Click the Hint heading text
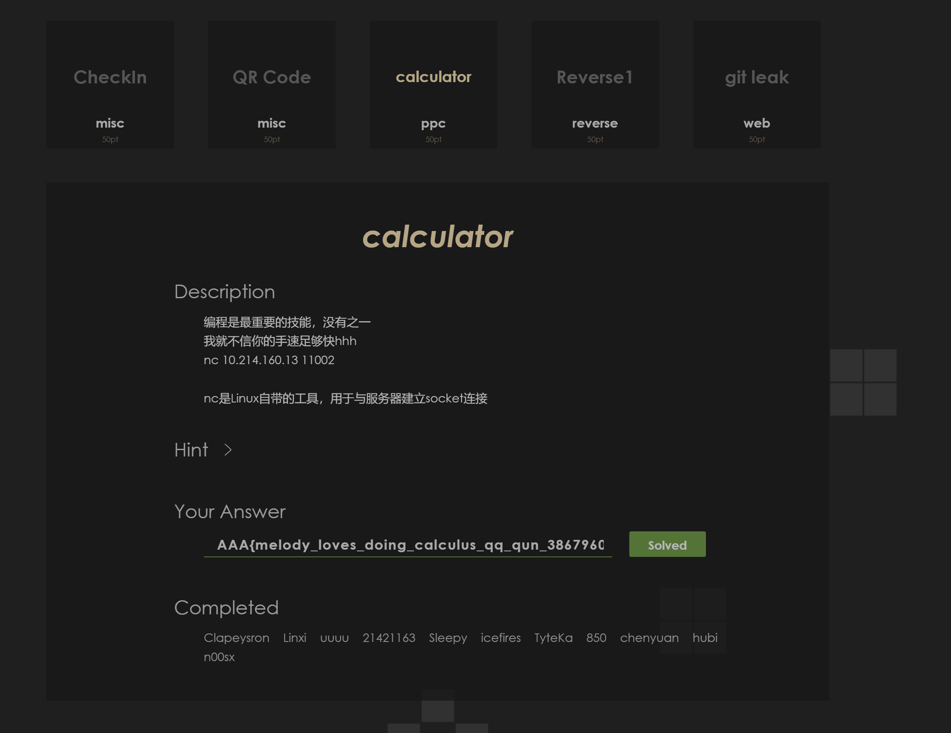This screenshot has width=951, height=733. (x=191, y=450)
